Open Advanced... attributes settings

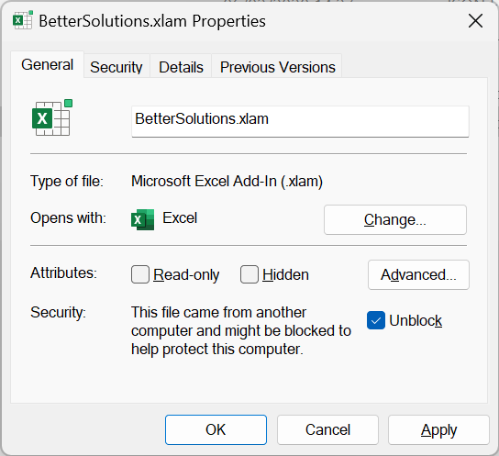click(x=418, y=275)
